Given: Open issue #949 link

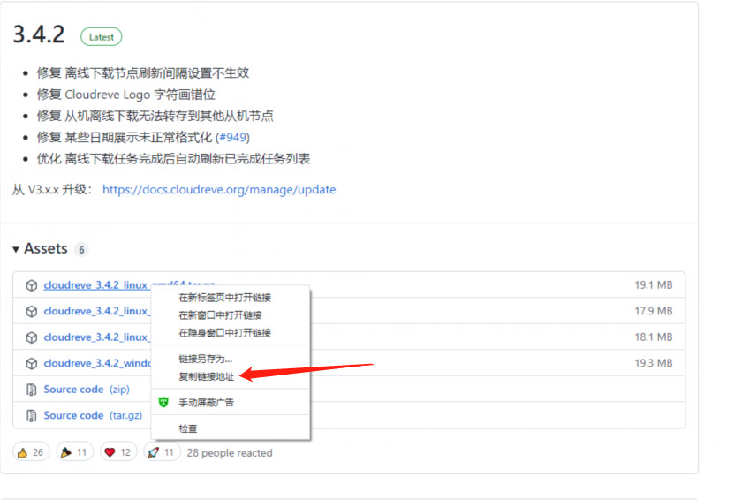Looking at the screenshot, I should coord(233,138).
